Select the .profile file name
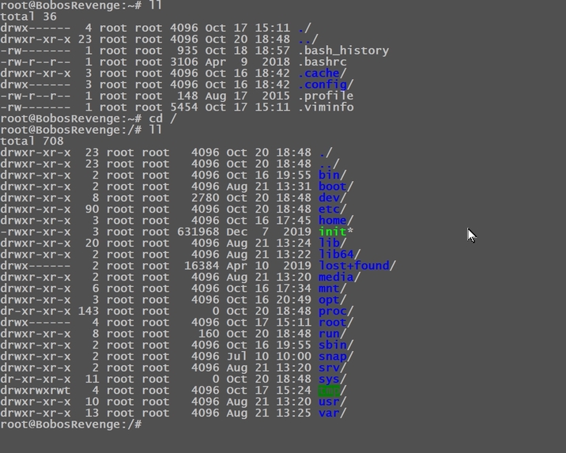 [x=326, y=96]
